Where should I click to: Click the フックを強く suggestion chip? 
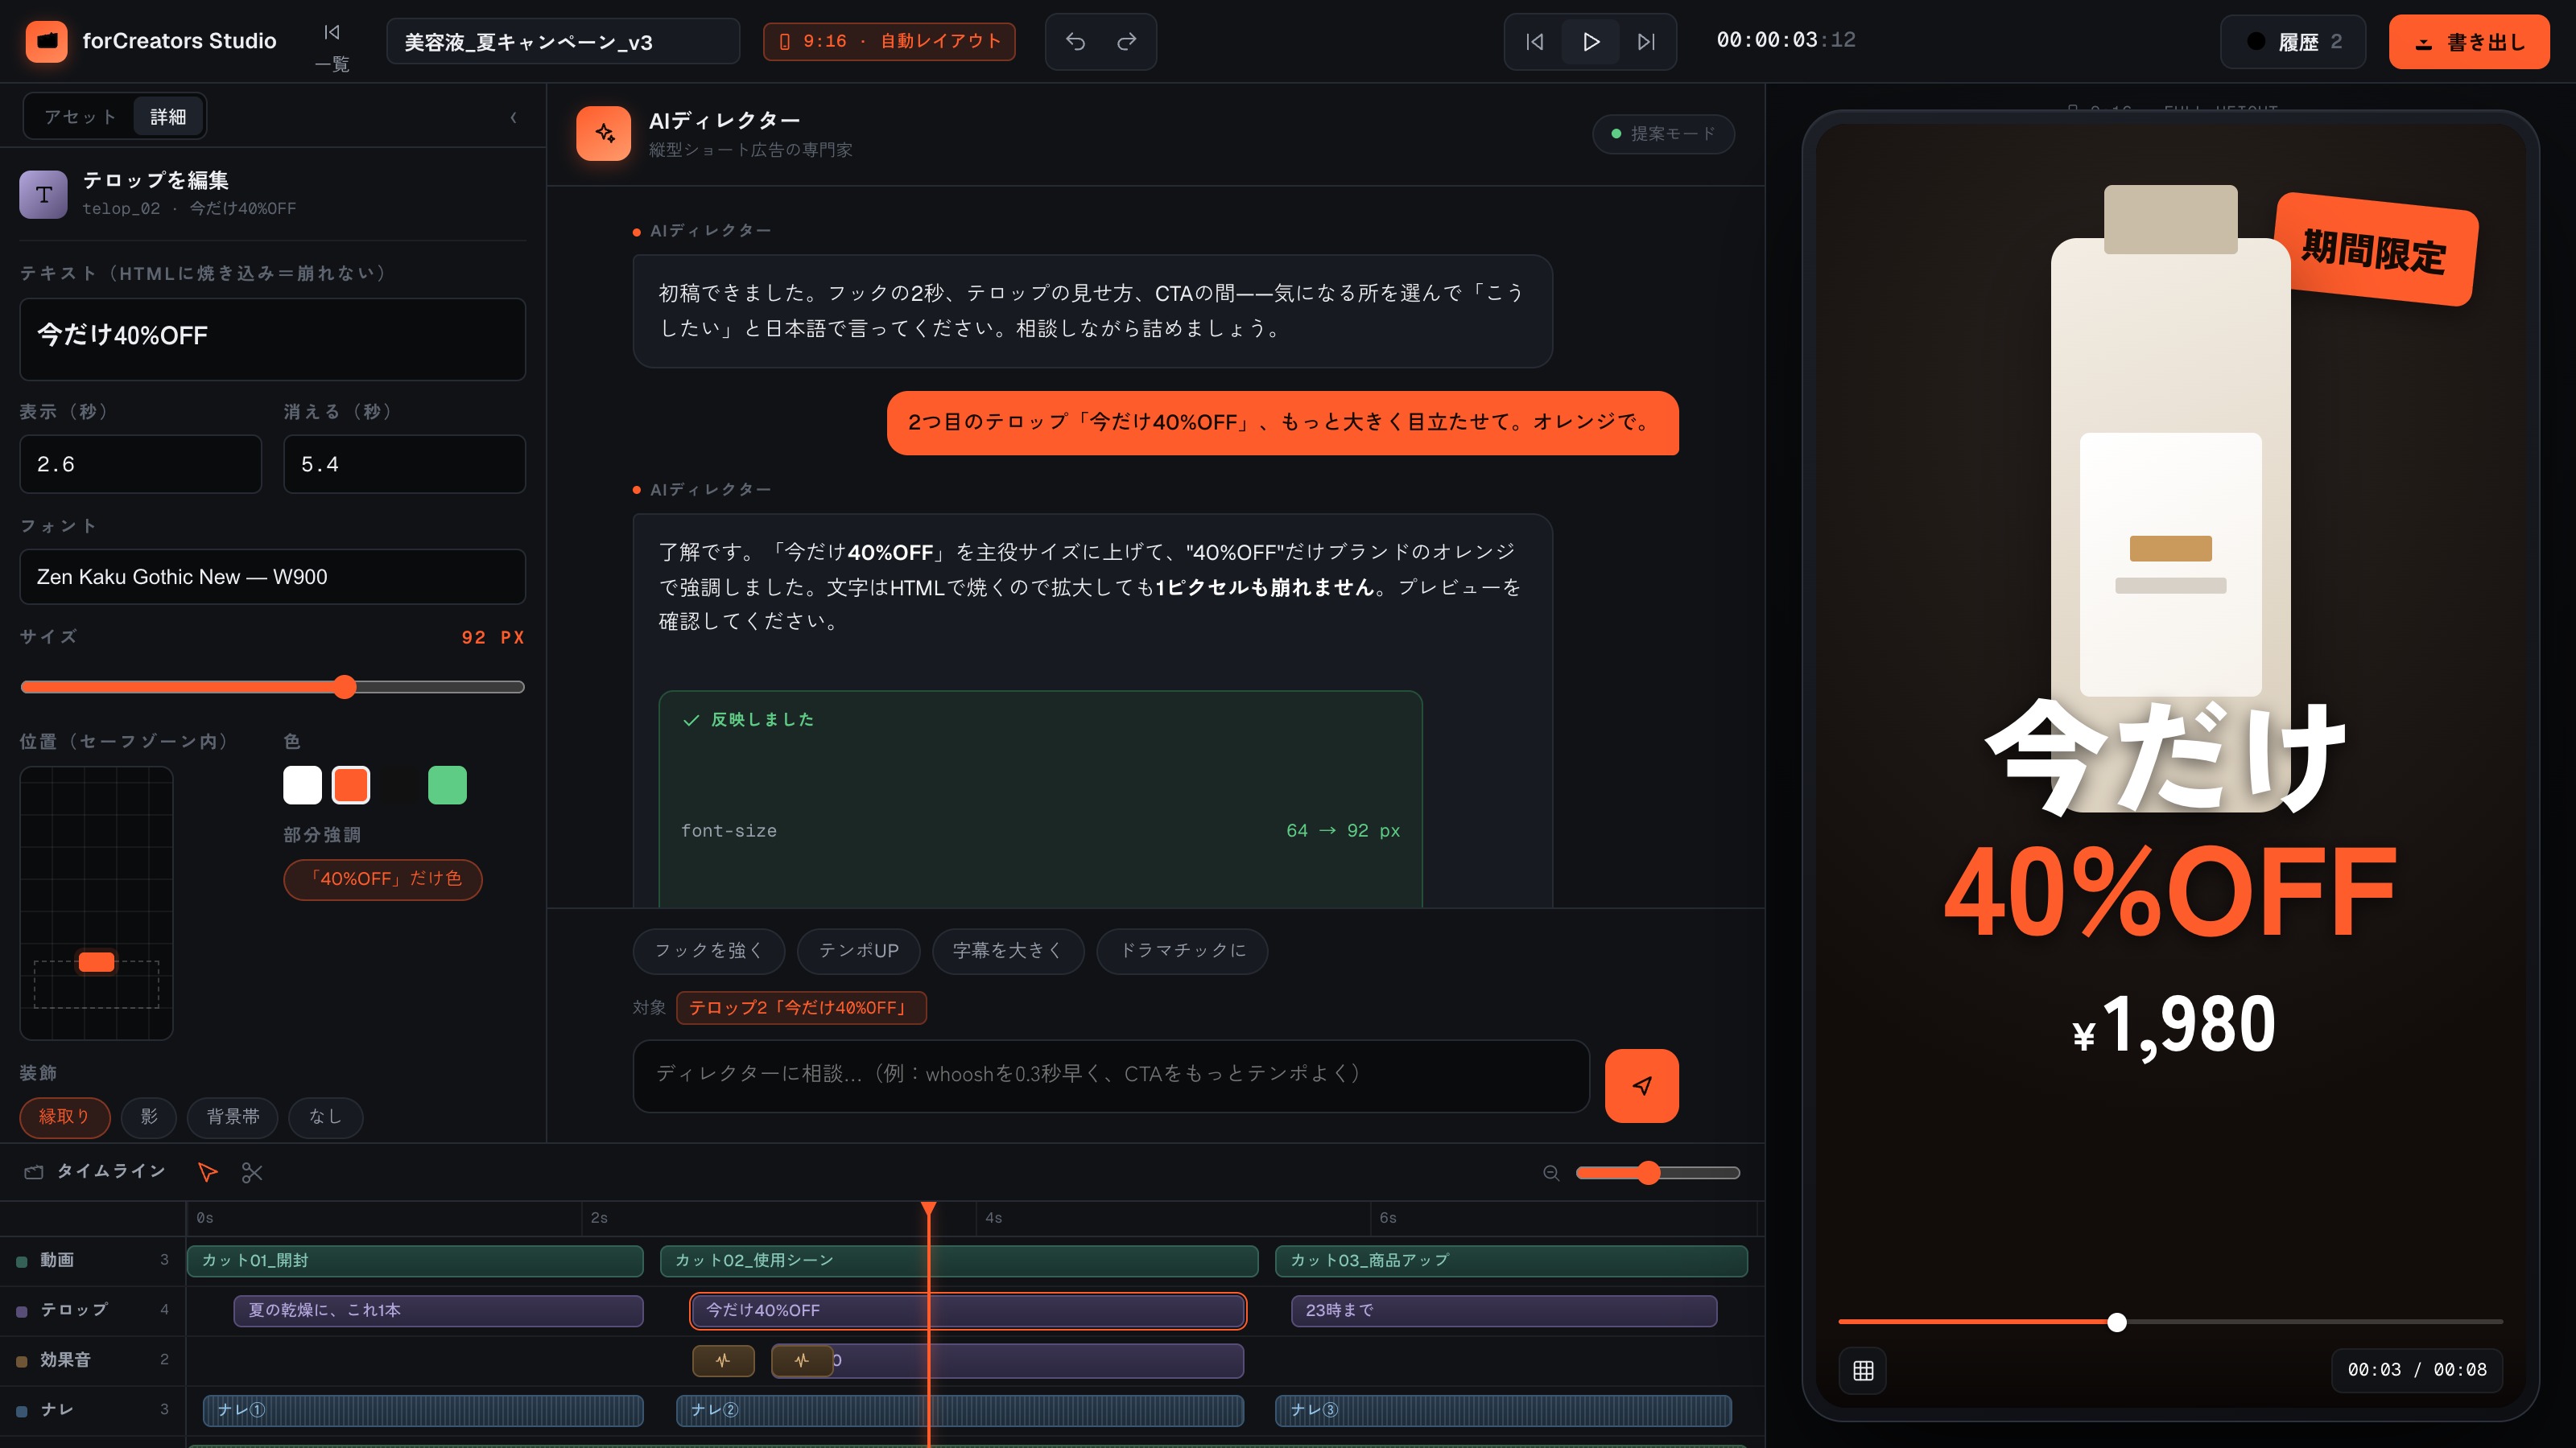pyautogui.click(x=708, y=950)
